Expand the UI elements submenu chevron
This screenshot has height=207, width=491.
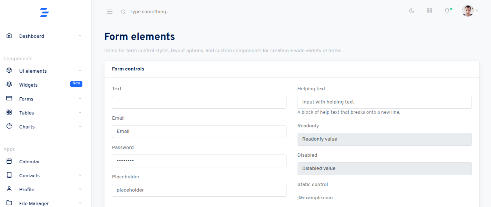point(80,70)
